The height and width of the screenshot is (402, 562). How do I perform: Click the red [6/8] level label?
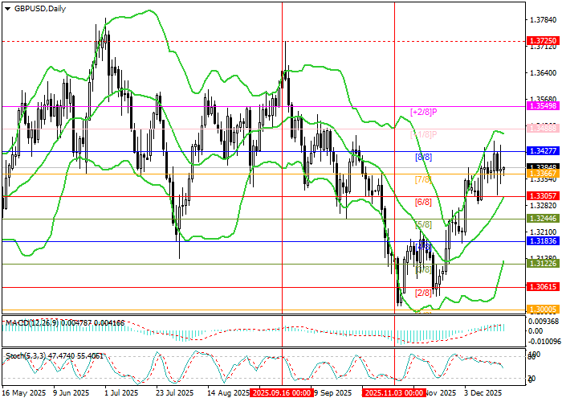[x=423, y=202]
